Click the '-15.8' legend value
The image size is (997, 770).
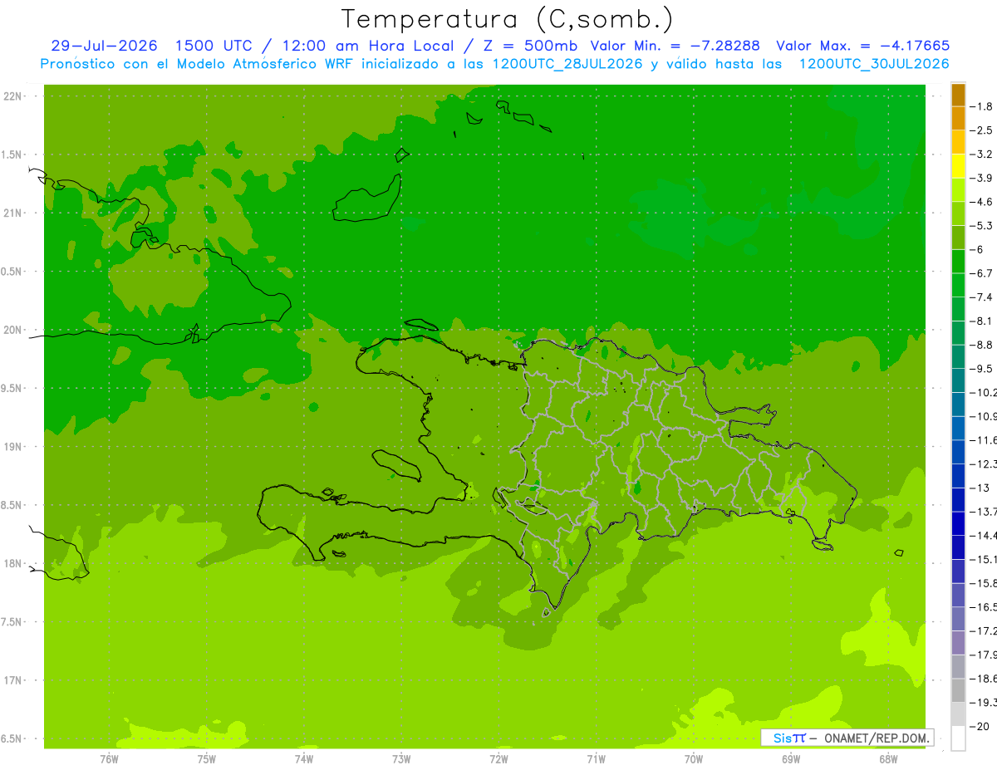click(983, 583)
